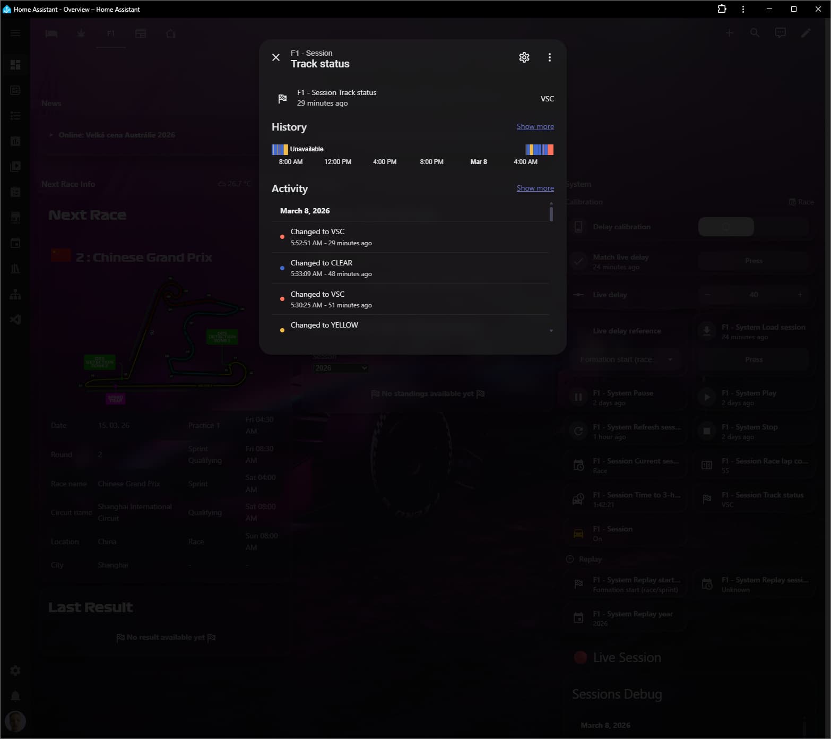
Task: Click the 'March 8, 2026' activity date header
Action: 305,211
